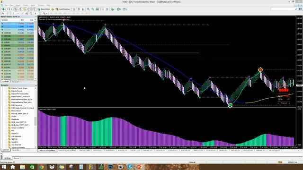303x170 pixels.
Task: Select the QQE_Alert_MTF_v5 indicator
Action: pos(18,122)
